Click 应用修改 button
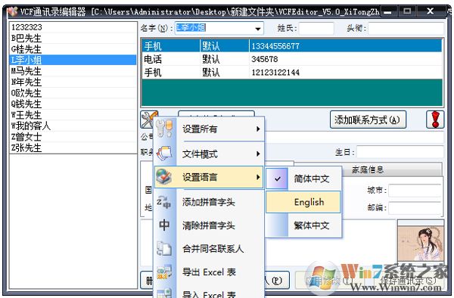Image resolution: width=454 pixels, height=298 pixels. pyautogui.click(x=330, y=280)
